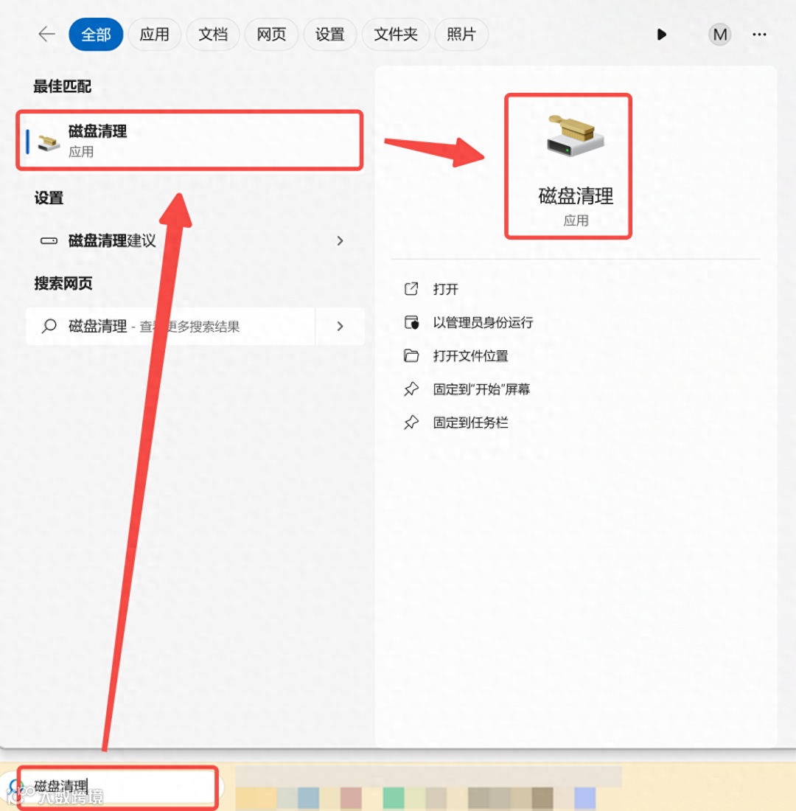Click the pin icon beside 固定到"开始"屏幕

click(411, 389)
